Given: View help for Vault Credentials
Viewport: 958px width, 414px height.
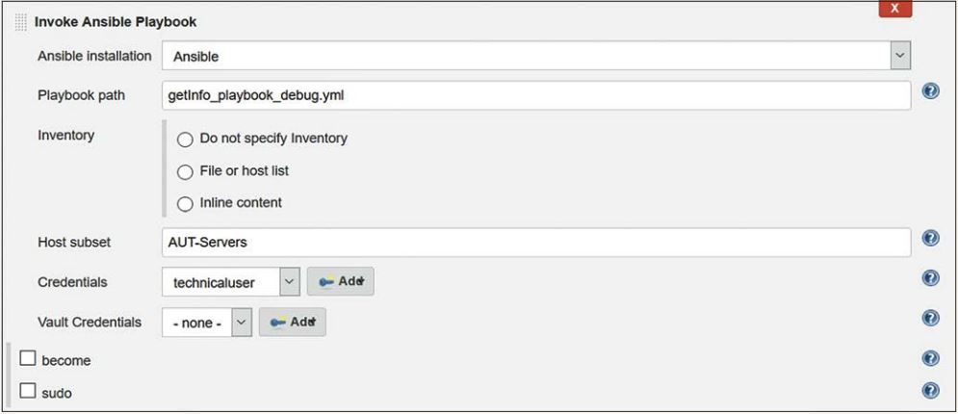Looking at the screenshot, I should (930, 318).
